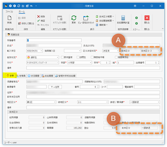Toggle the 障害者手帳 checkbox
Image resolution: width=167 pixels, height=147 pixels.
tap(92, 57)
